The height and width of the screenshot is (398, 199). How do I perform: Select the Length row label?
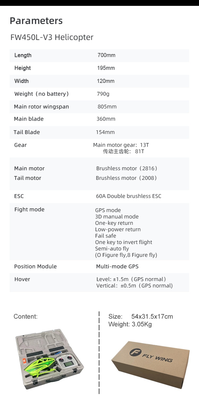23,55
